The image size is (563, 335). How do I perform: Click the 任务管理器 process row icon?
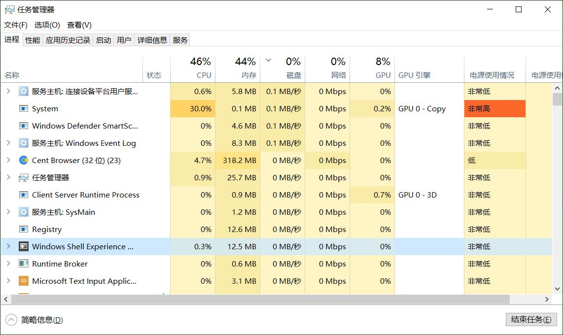coord(24,177)
